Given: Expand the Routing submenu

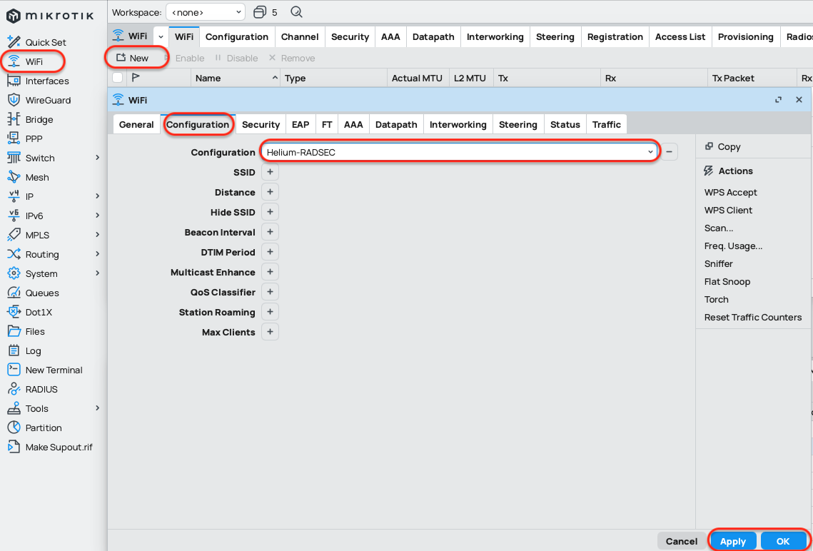Looking at the screenshot, I should tap(97, 254).
